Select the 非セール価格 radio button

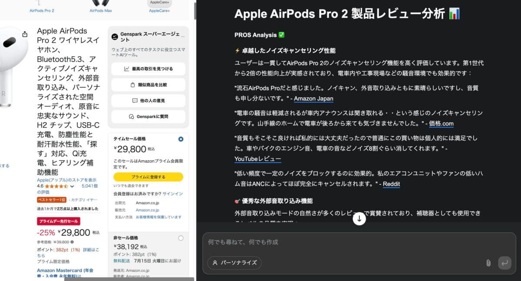tap(181, 238)
